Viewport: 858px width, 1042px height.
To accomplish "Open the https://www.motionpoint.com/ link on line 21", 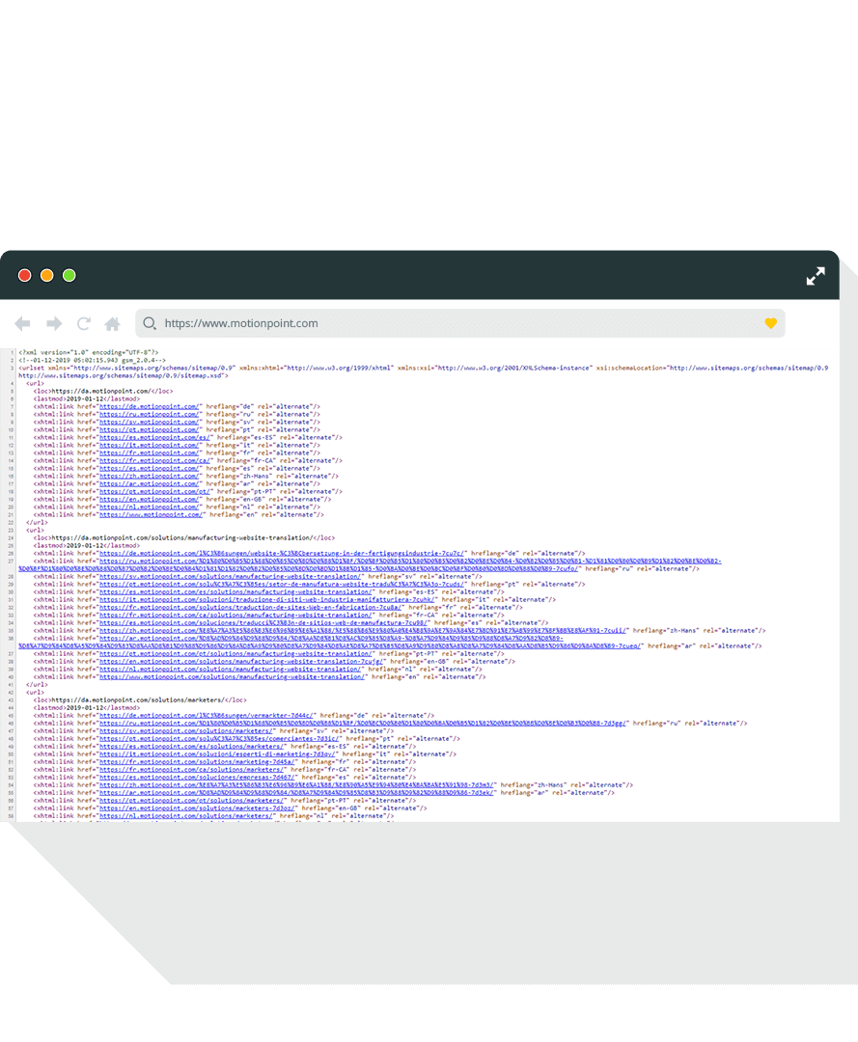I will tap(151, 515).
